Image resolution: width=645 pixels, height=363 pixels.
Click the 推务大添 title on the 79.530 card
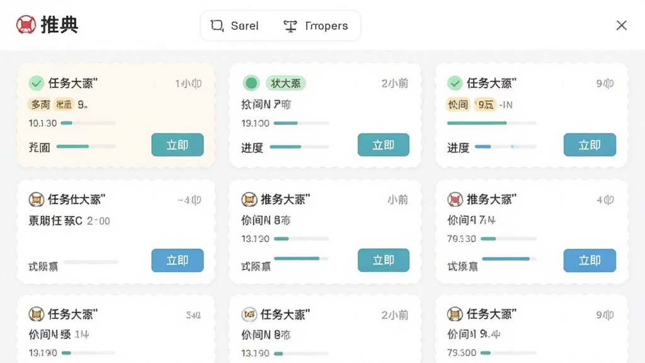491,200
